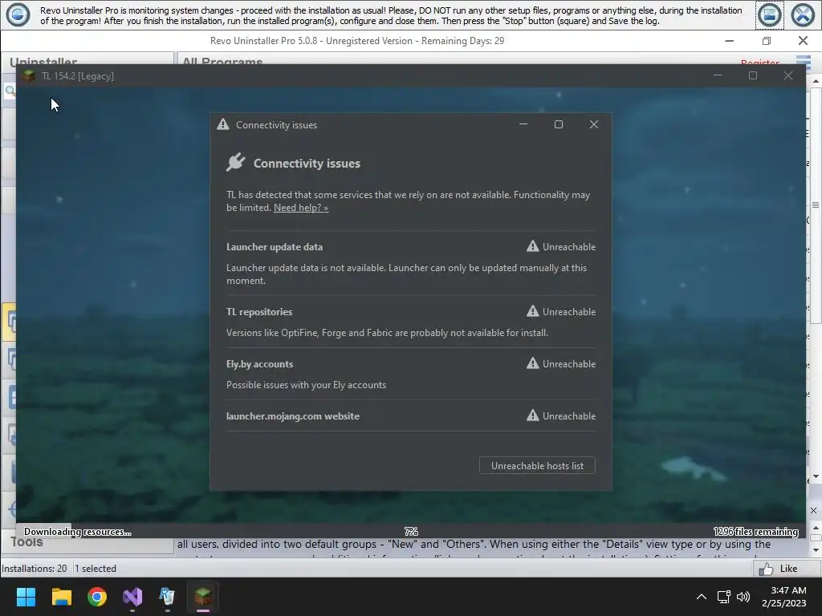Close the TL 154.2 Legacy window
The width and height of the screenshot is (822, 616).
[788, 76]
